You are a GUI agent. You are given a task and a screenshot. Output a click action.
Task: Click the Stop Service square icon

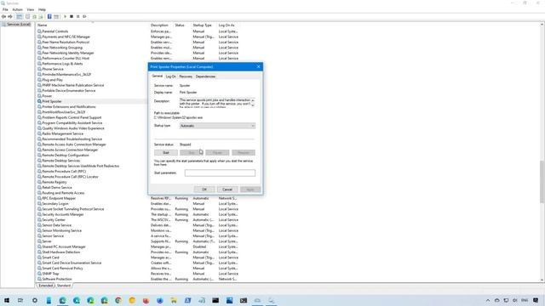72,17
